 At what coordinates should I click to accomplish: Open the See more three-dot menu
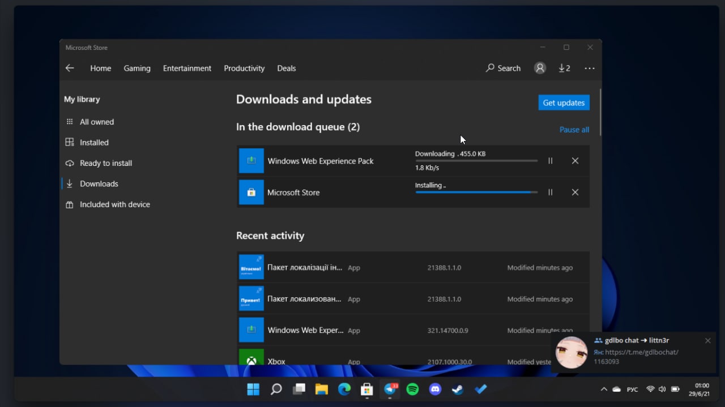tap(590, 68)
